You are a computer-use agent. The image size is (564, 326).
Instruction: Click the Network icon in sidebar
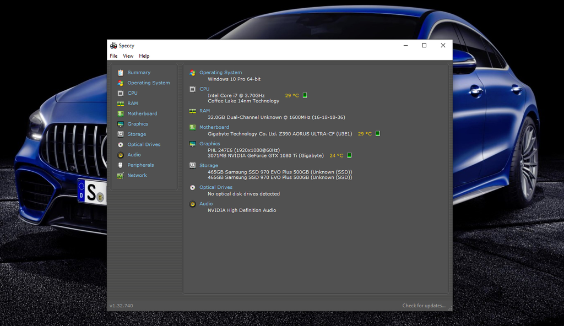pos(121,176)
